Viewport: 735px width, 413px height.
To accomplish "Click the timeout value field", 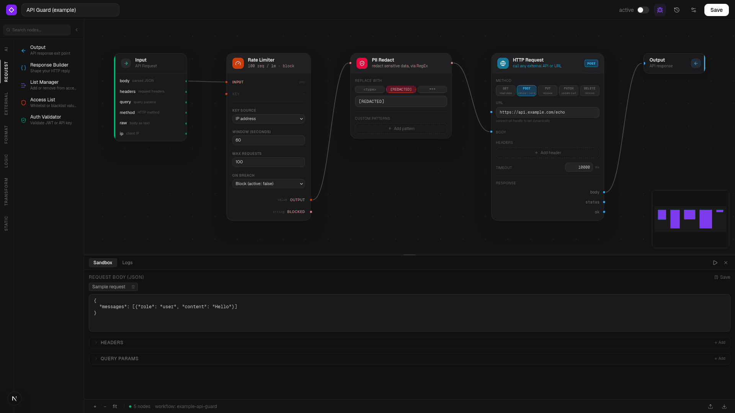I will click(x=579, y=167).
